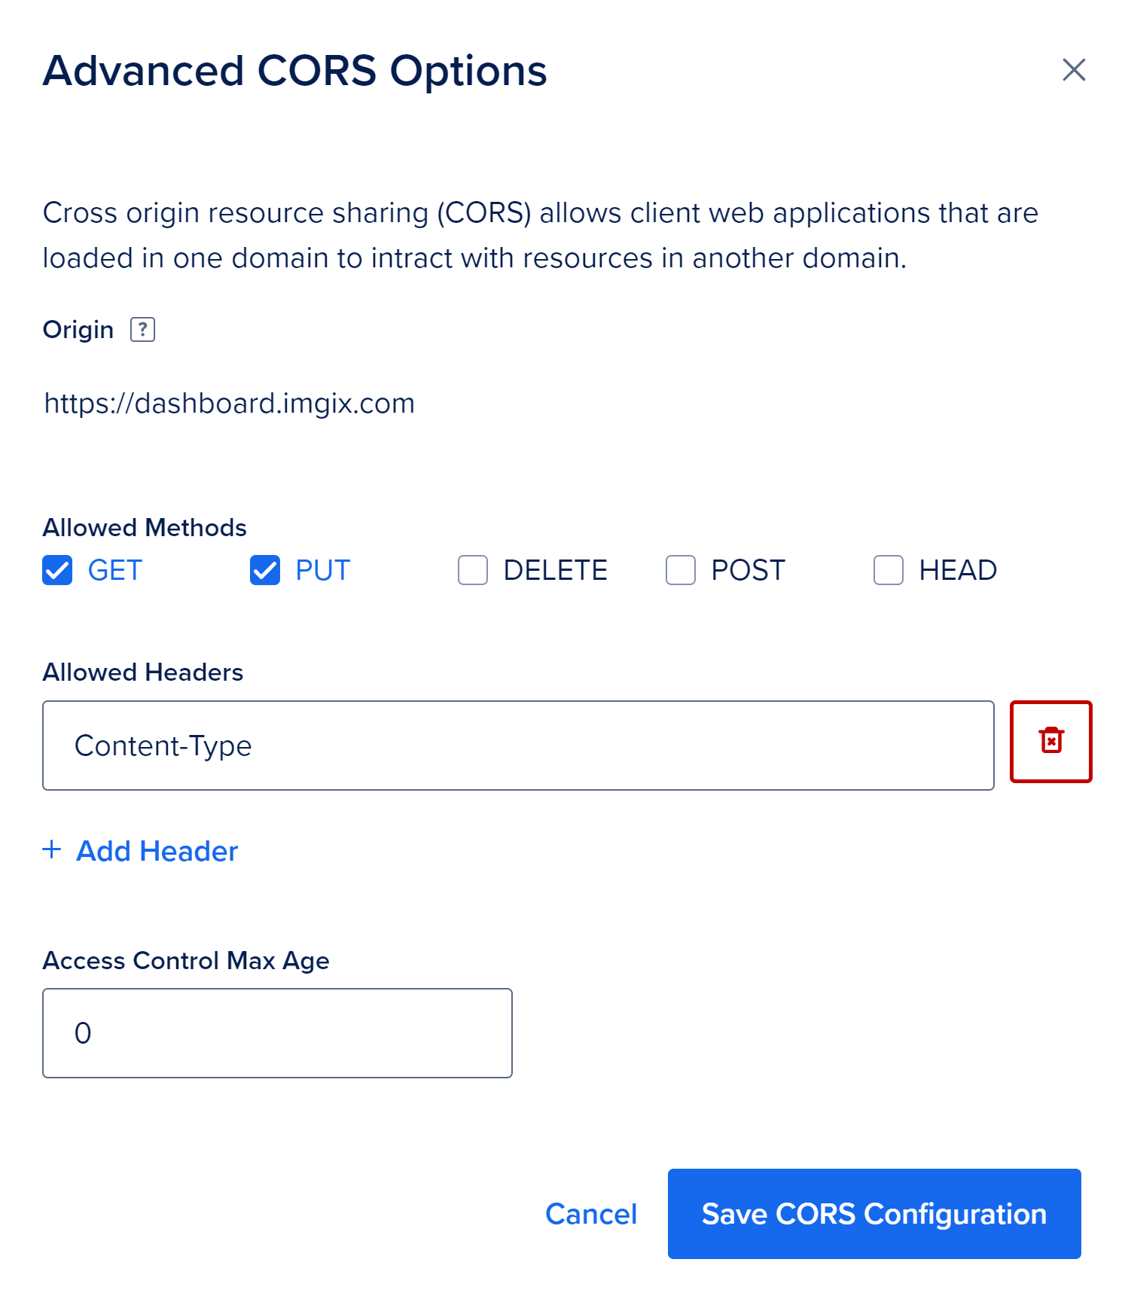Click the Origin label
Viewport: 1122px width, 1302px height.
click(x=78, y=329)
